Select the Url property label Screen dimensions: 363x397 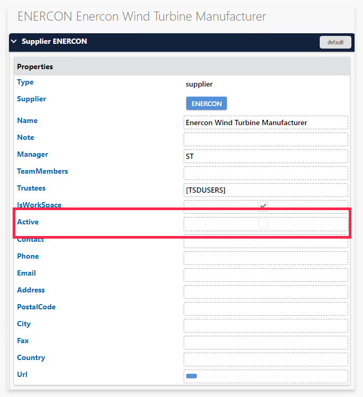pos(22,374)
